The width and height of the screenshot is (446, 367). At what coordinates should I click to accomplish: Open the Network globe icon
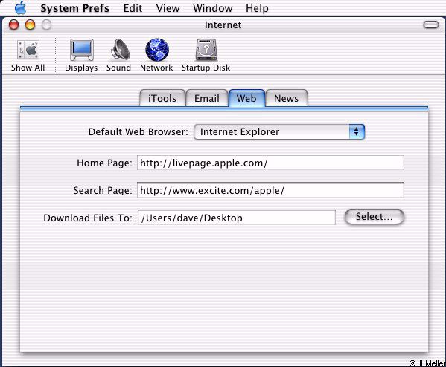click(157, 50)
